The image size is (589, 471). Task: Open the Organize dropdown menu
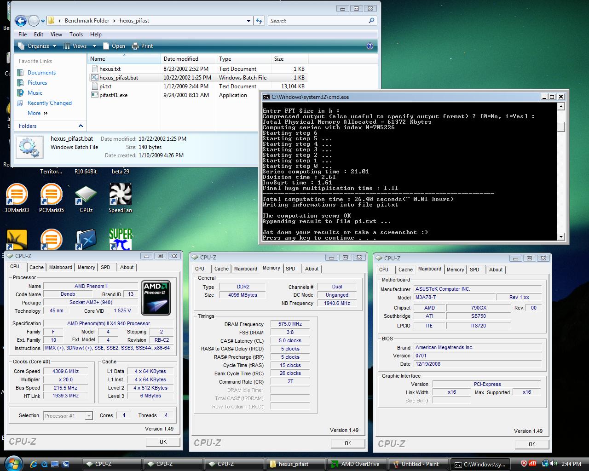point(37,46)
